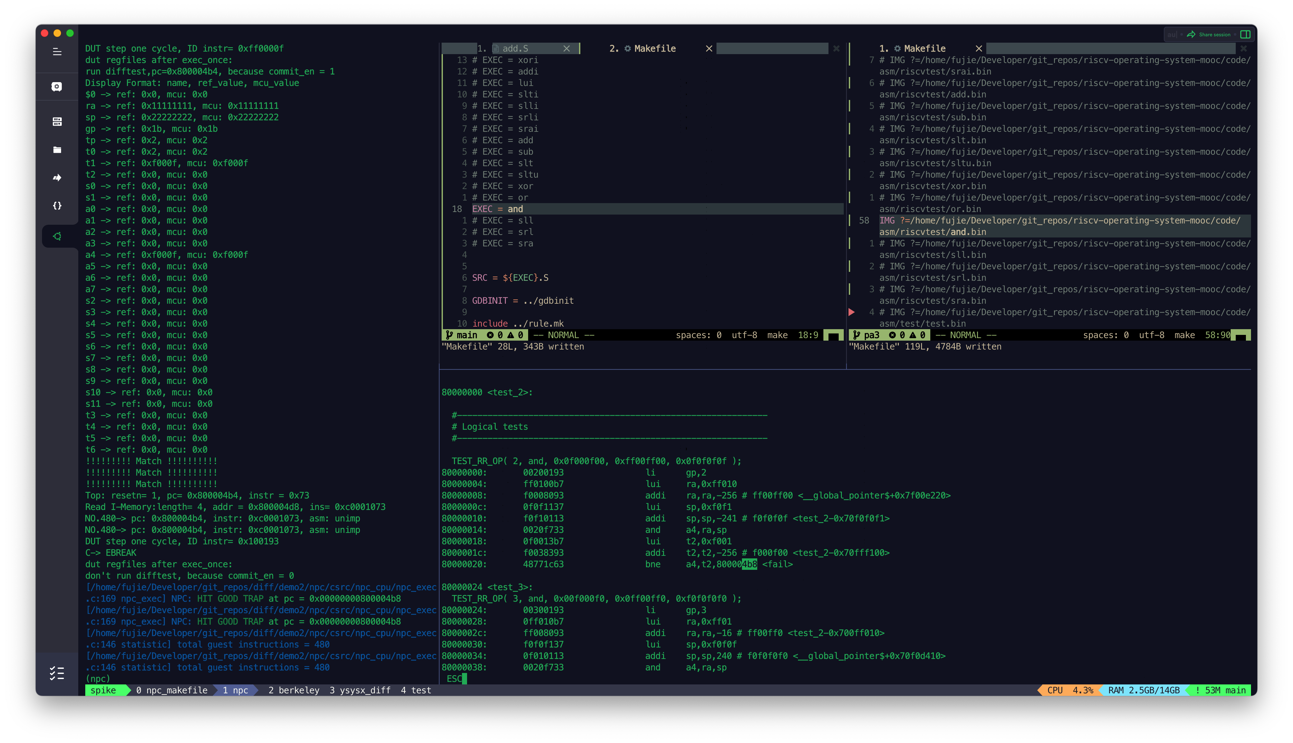Select tmux window 1 npc
Image resolution: width=1293 pixels, height=743 pixels.
pos(235,690)
